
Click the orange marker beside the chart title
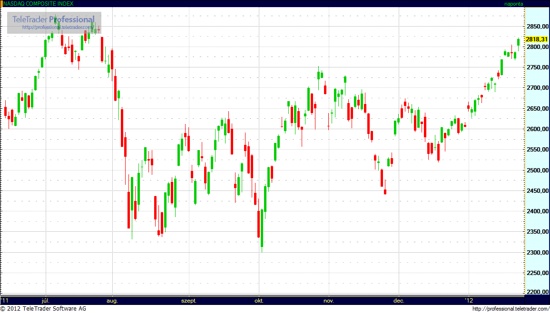[x=1, y=3]
